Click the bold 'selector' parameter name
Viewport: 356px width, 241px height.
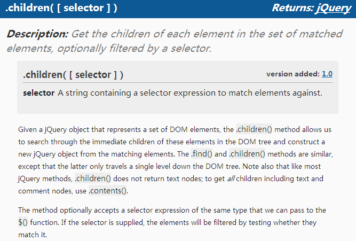[x=39, y=93]
